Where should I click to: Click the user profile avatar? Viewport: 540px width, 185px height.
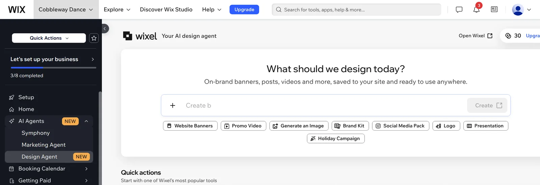click(x=518, y=9)
